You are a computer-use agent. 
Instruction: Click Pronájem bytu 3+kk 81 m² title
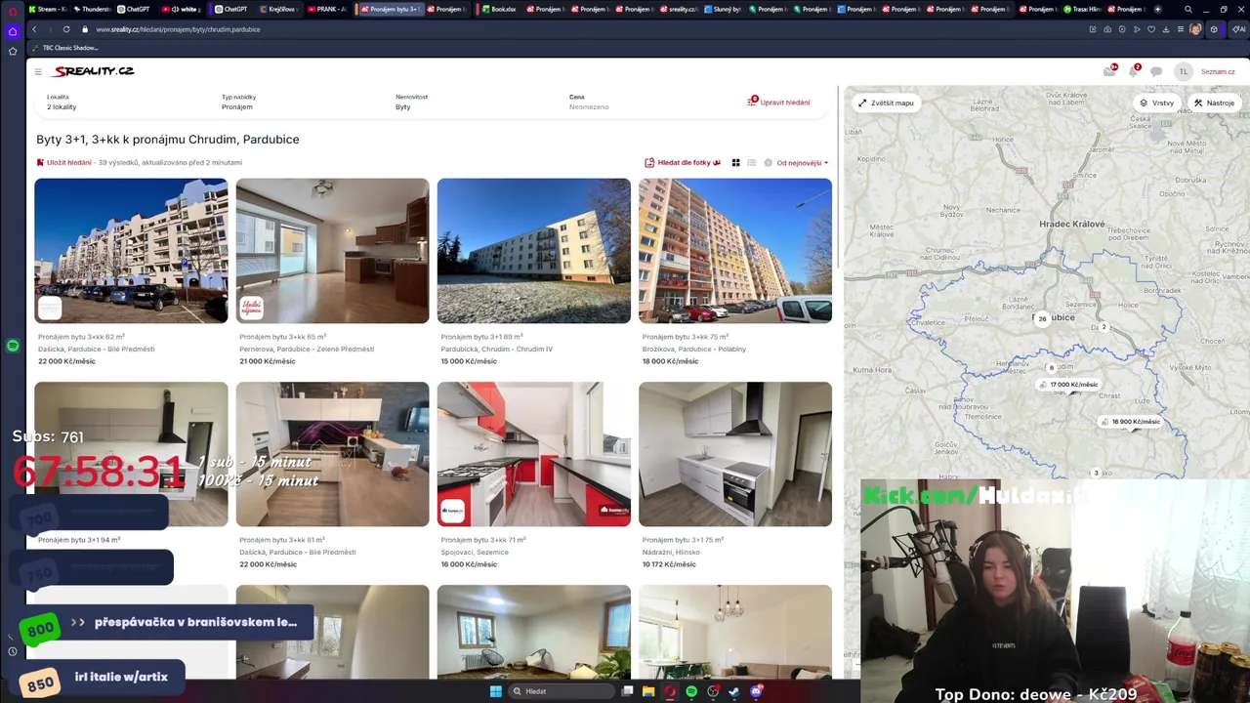click(x=282, y=540)
